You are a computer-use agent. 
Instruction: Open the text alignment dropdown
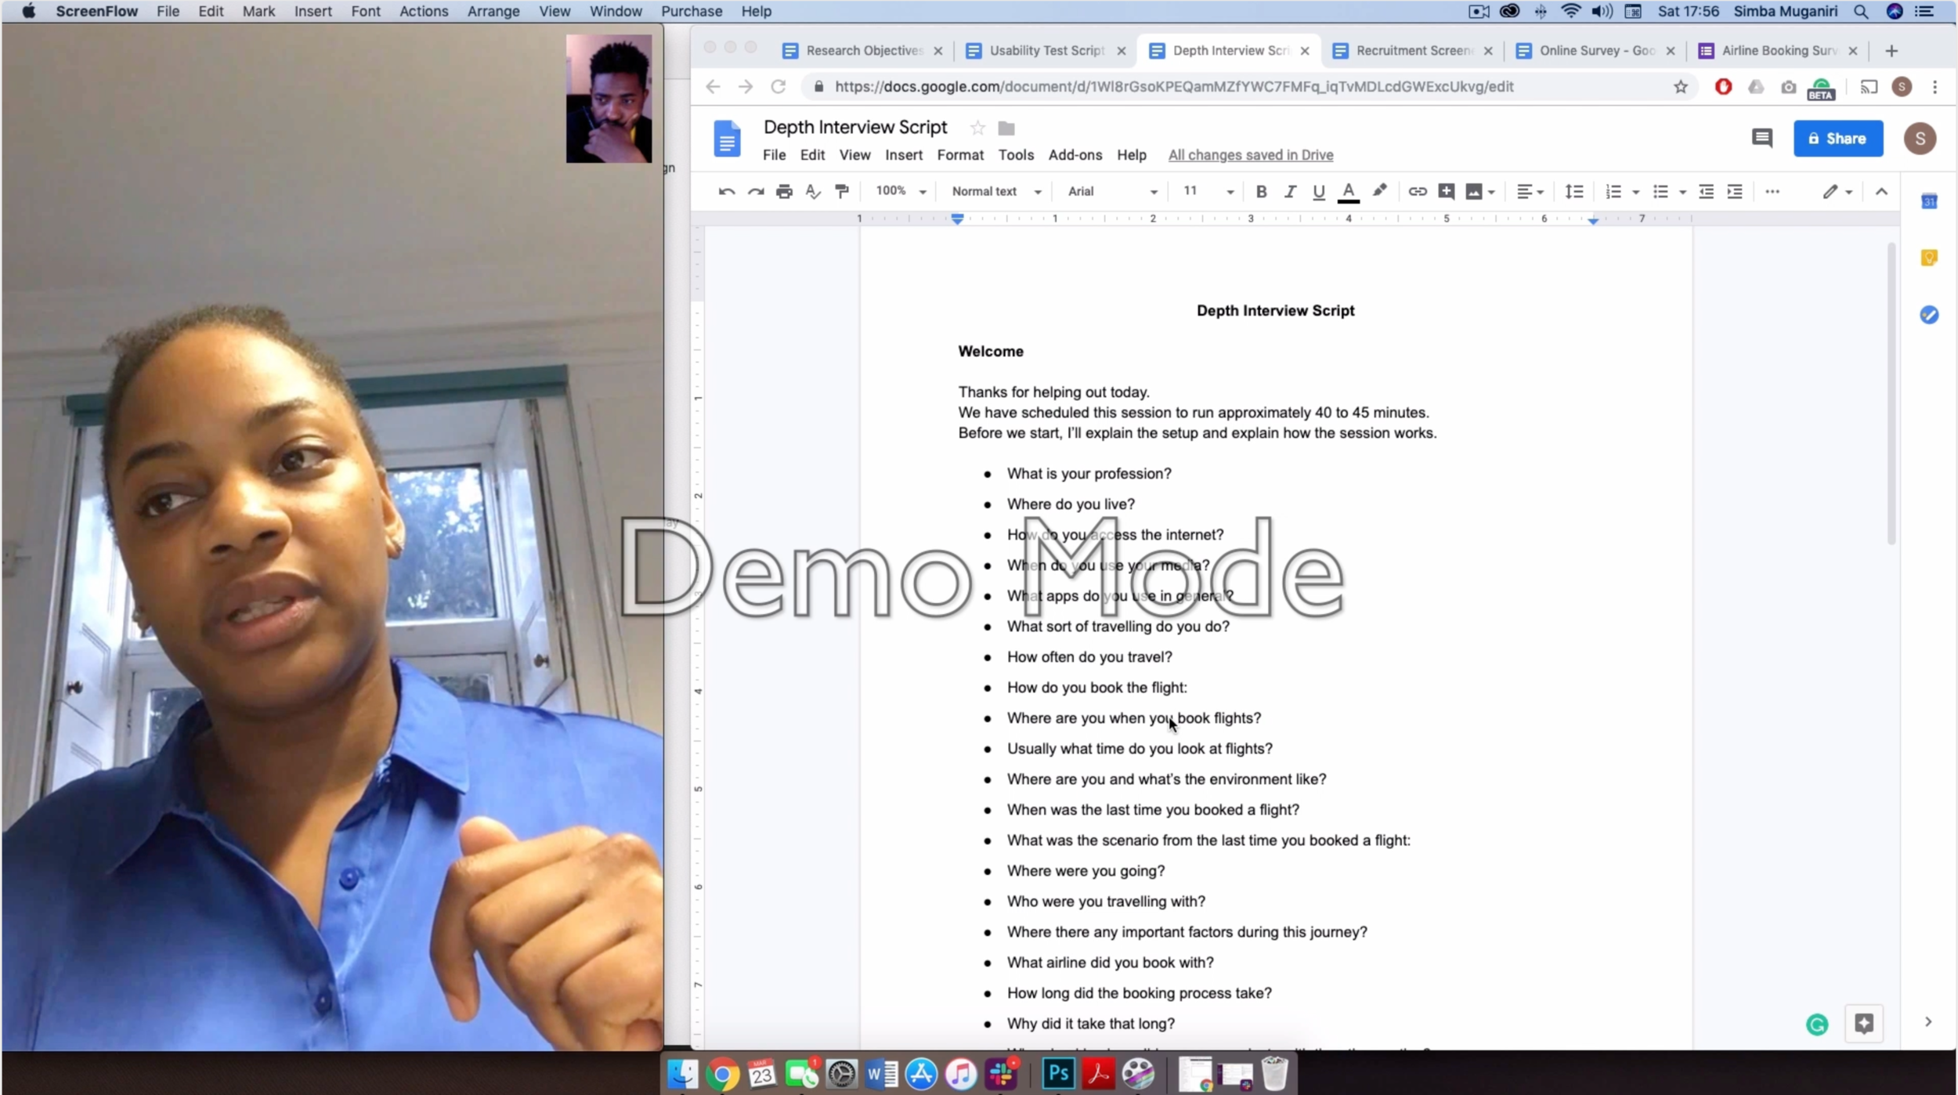[x=1530, y=191]
